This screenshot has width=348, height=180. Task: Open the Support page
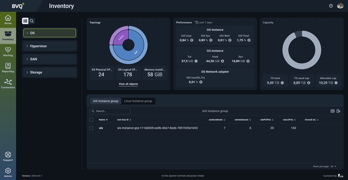pos(8,157)
